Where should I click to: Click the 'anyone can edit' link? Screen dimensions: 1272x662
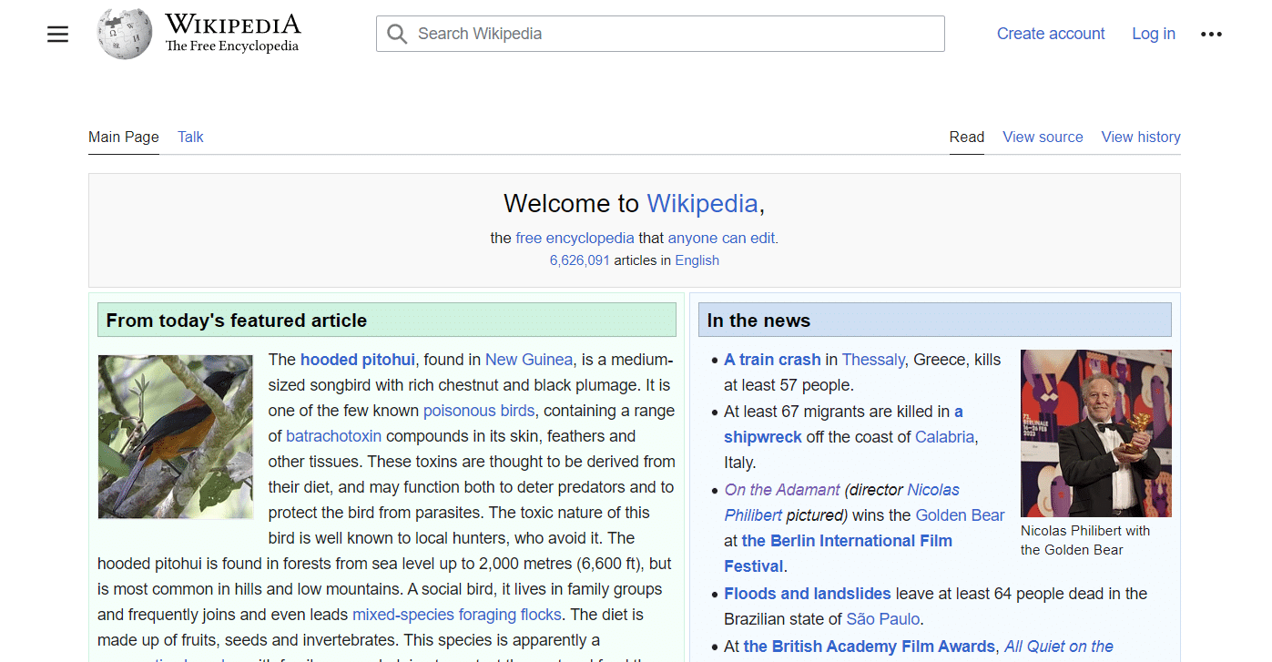pyautogui.click(x=722, y=238)
